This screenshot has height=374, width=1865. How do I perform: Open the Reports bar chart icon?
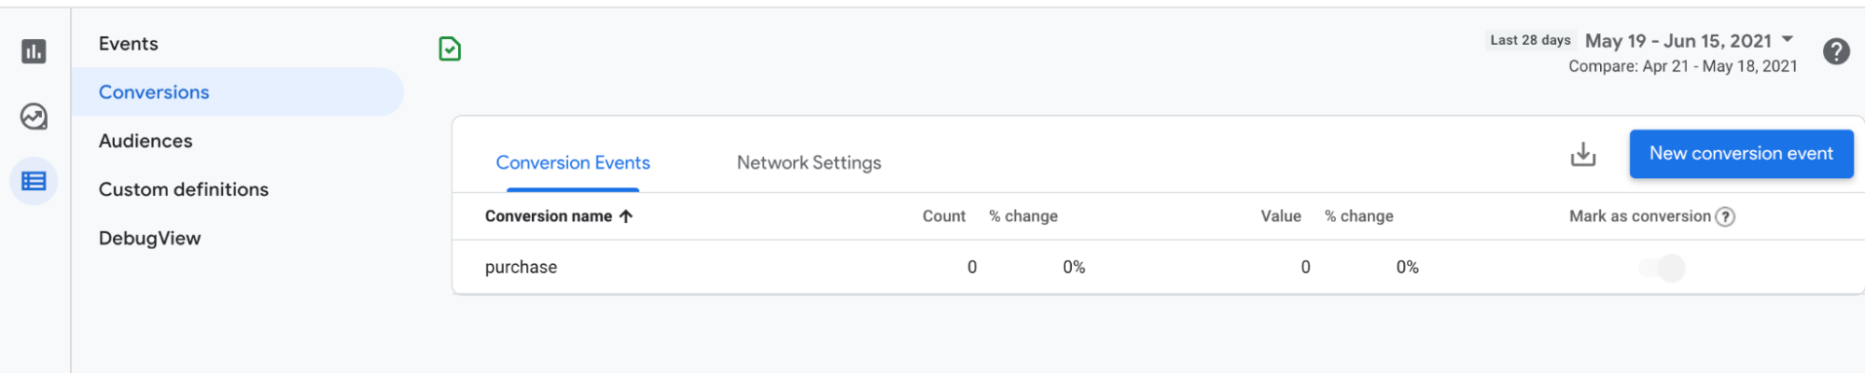click(x=34, y=51)
